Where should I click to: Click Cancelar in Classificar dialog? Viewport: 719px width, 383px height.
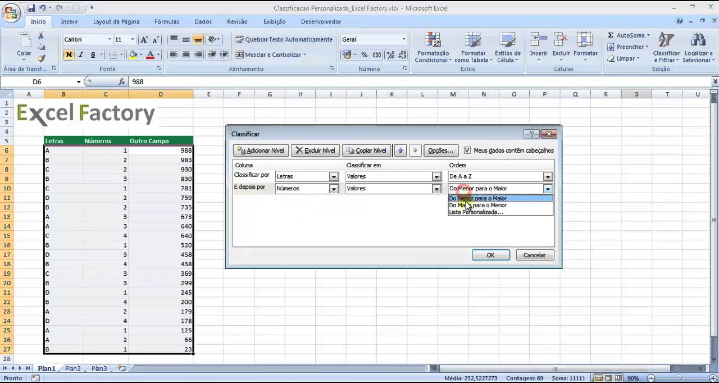tap(534, 255)
